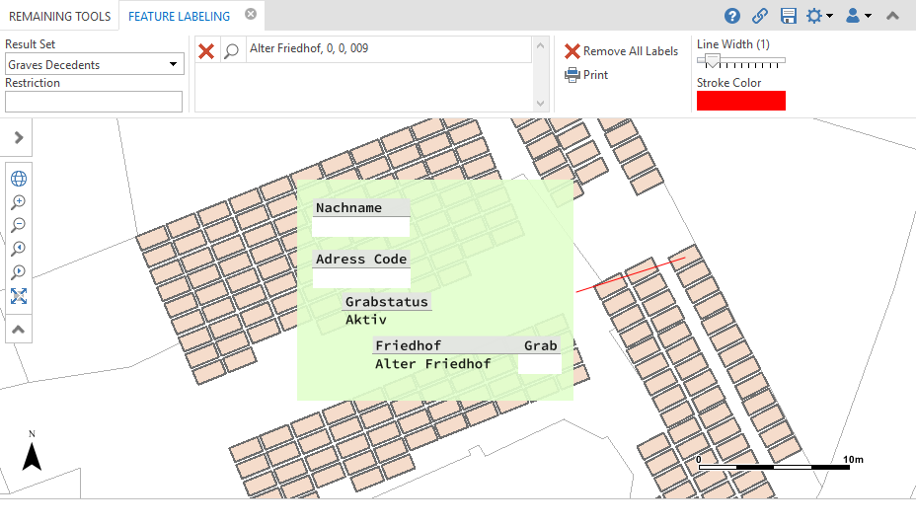This screenshot has height=525, width=916.
Task: Collapse the map navigation toolbar
Action: [x=19, y=329]
